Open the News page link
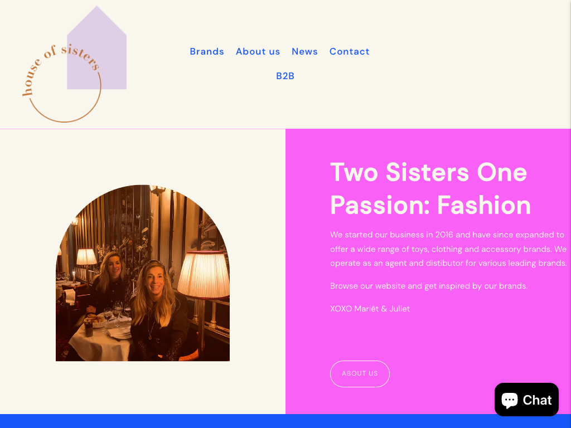The height and width of the screenshot is (428, 571). [305, 51]
